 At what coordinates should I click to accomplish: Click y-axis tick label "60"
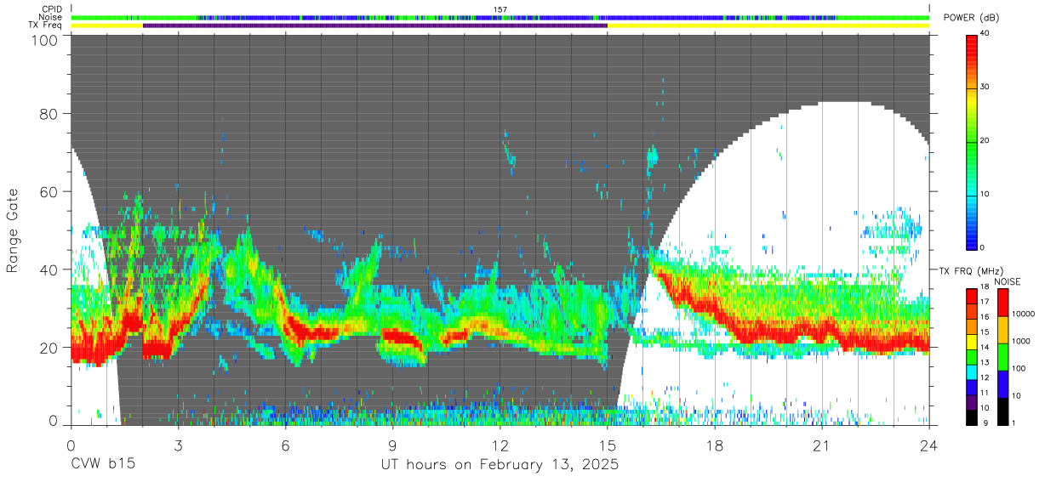(49, 192)
